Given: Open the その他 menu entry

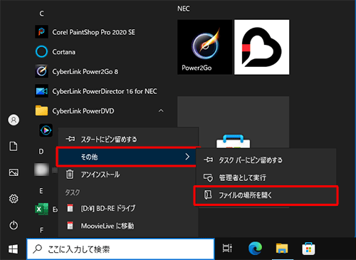Looking at the screenshot, I should pos(126,157).
